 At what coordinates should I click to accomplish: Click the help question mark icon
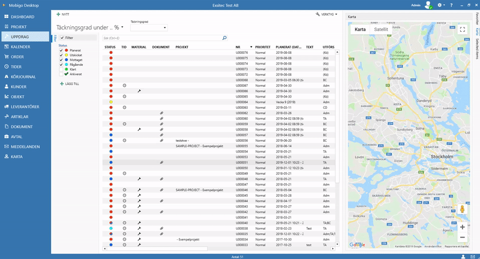[x=451, y=5]
